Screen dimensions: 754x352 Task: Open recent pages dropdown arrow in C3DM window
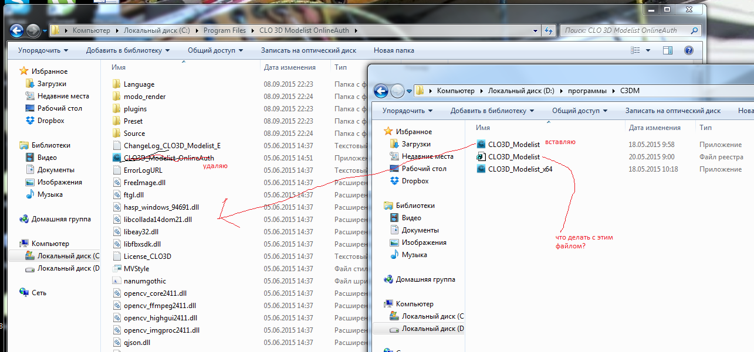[409, 91]
